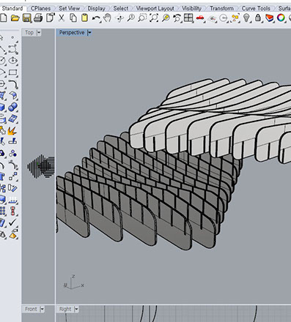The height and width of the screenshot is (322, 291).
Task: Click the Right viewport title
Action: pyautogui.click(x=65, y=310)
